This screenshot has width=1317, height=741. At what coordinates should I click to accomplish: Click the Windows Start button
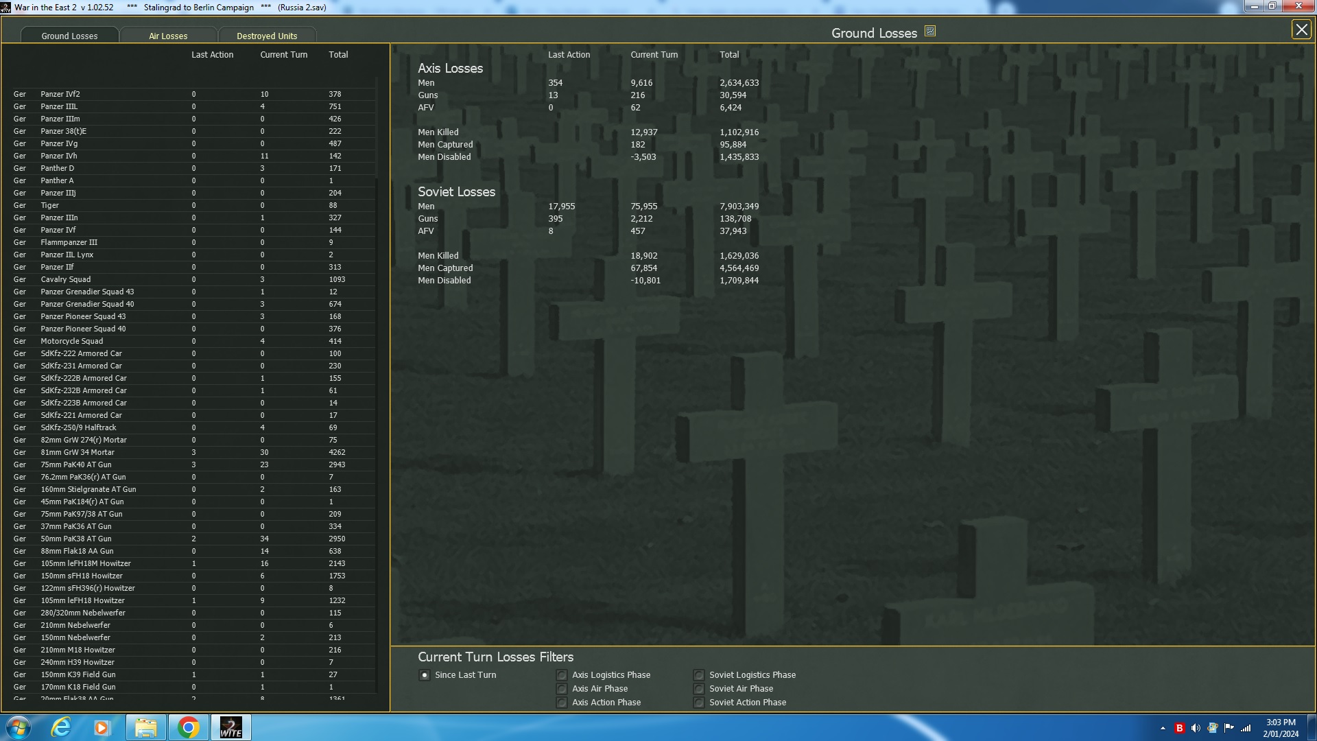(x=19, y=727)
